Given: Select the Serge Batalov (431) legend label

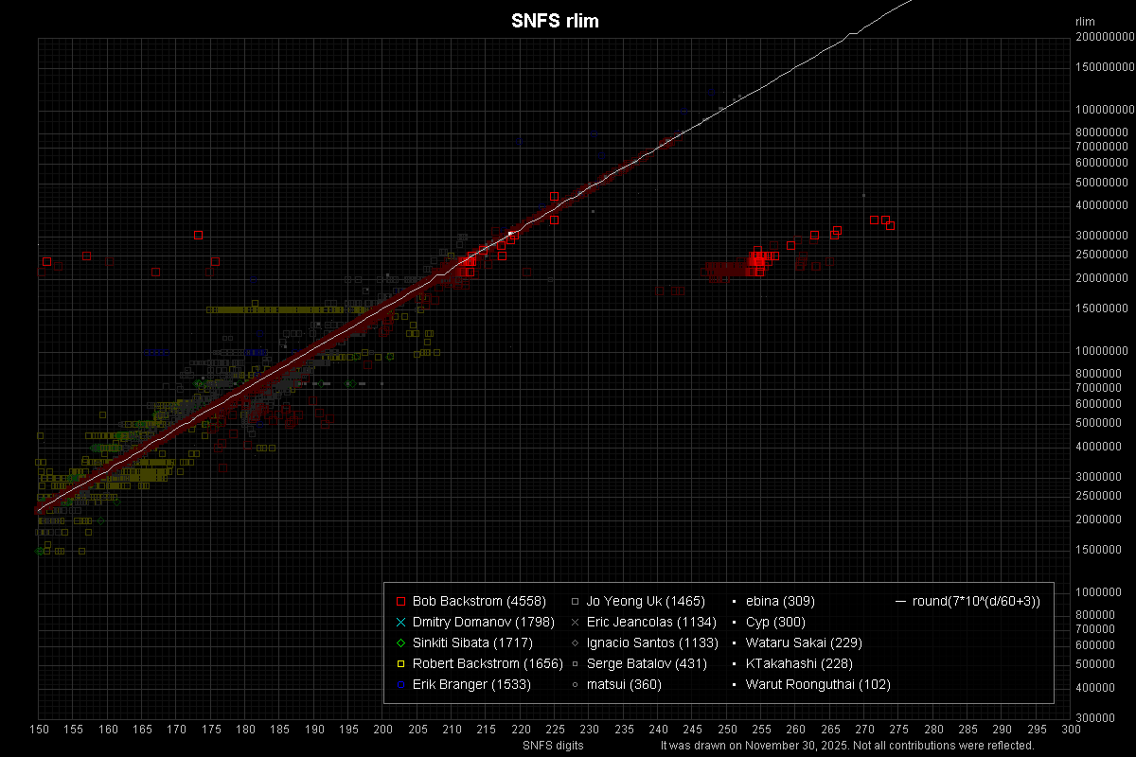Looking at the screenshot, I should tap(646, 663).
